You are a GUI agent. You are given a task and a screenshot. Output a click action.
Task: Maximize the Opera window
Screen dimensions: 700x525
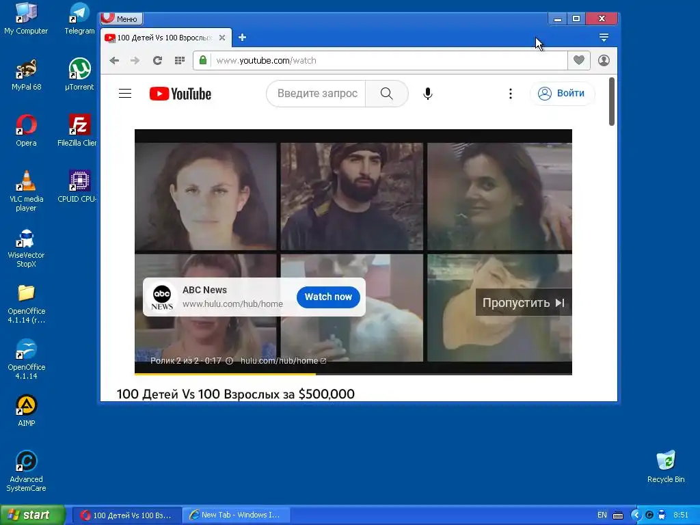pos(576,18)
